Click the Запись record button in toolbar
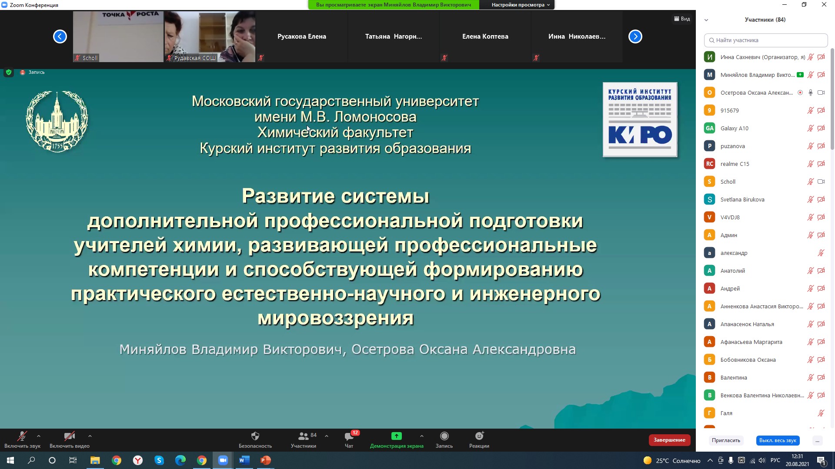This screenshot has width=835, height=469. [x=444, y=439]
